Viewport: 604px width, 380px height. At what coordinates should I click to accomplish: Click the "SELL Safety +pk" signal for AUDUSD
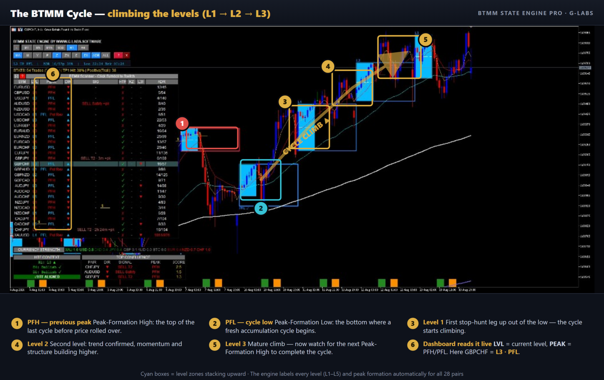click(95, 104)
